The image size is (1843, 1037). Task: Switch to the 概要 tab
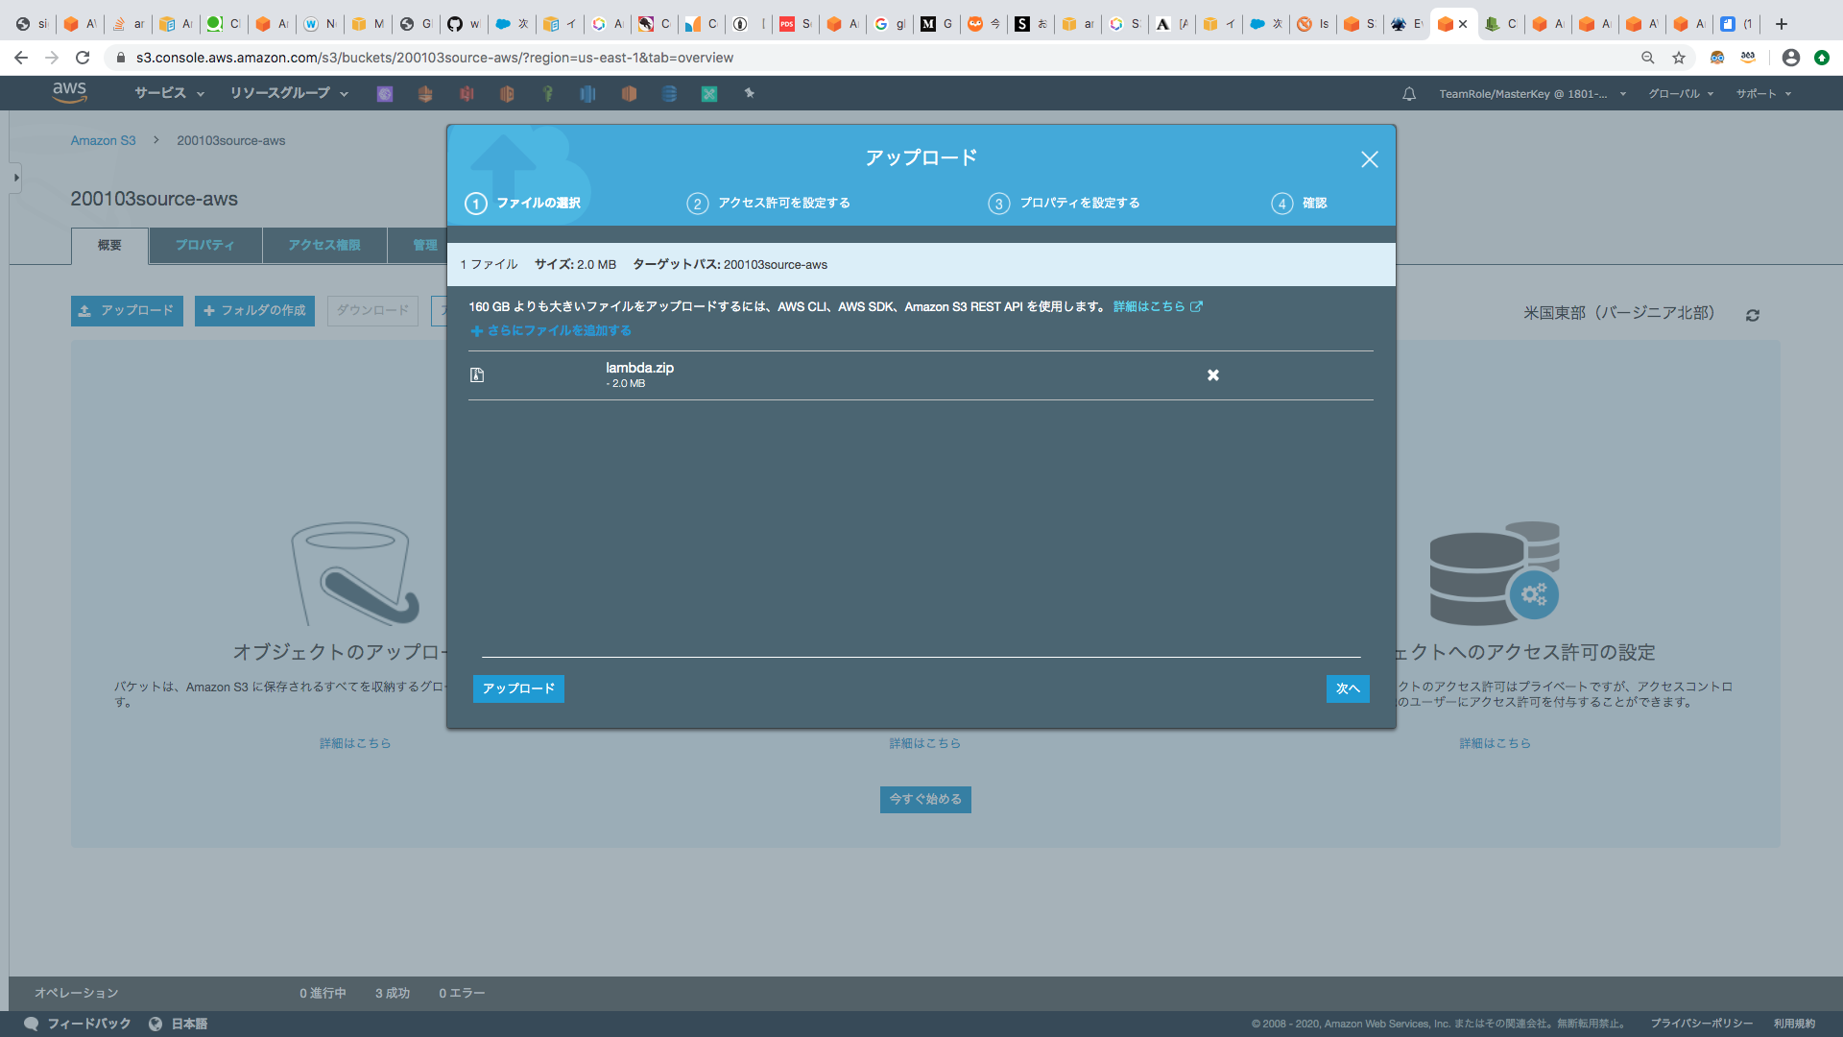point(110,246)
